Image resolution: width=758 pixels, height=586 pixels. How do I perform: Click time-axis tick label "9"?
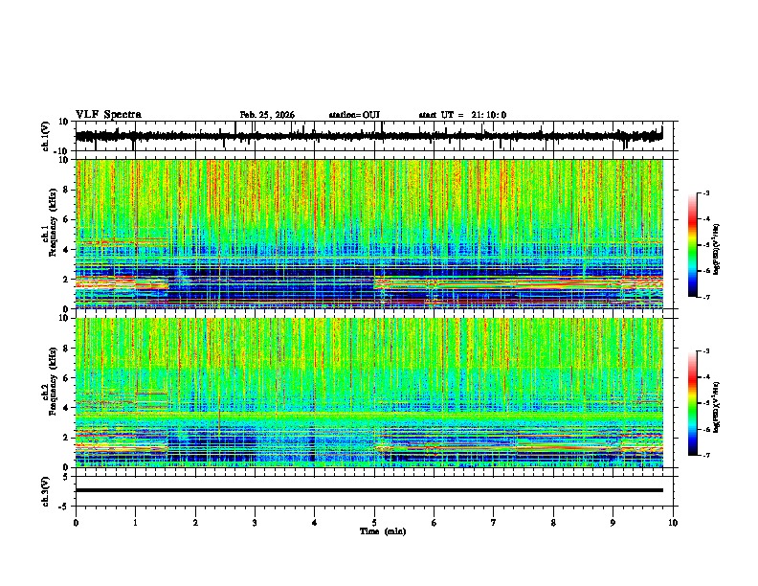(x=613, y=523)
